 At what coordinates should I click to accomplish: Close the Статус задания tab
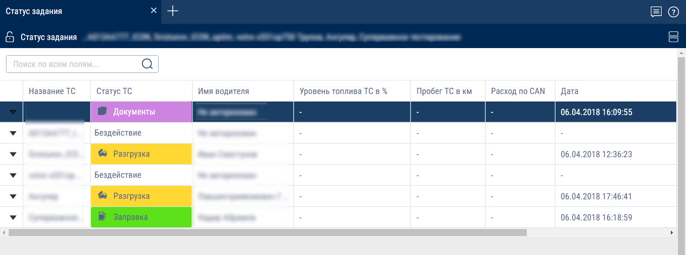click(154, 11)
